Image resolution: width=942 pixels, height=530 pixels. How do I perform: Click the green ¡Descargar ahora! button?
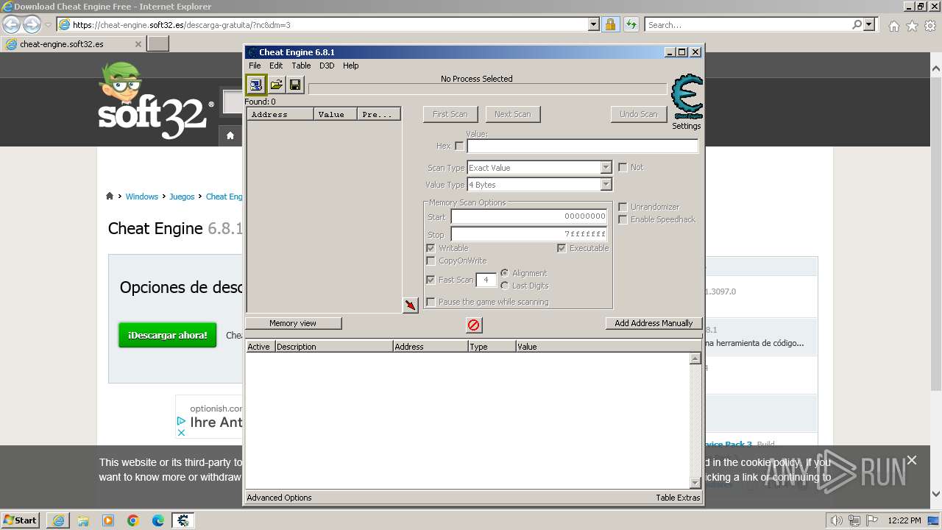pyautogui.click(x=168, y=335)
